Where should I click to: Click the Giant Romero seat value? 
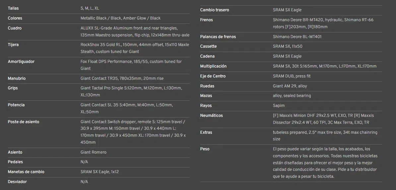94,152
